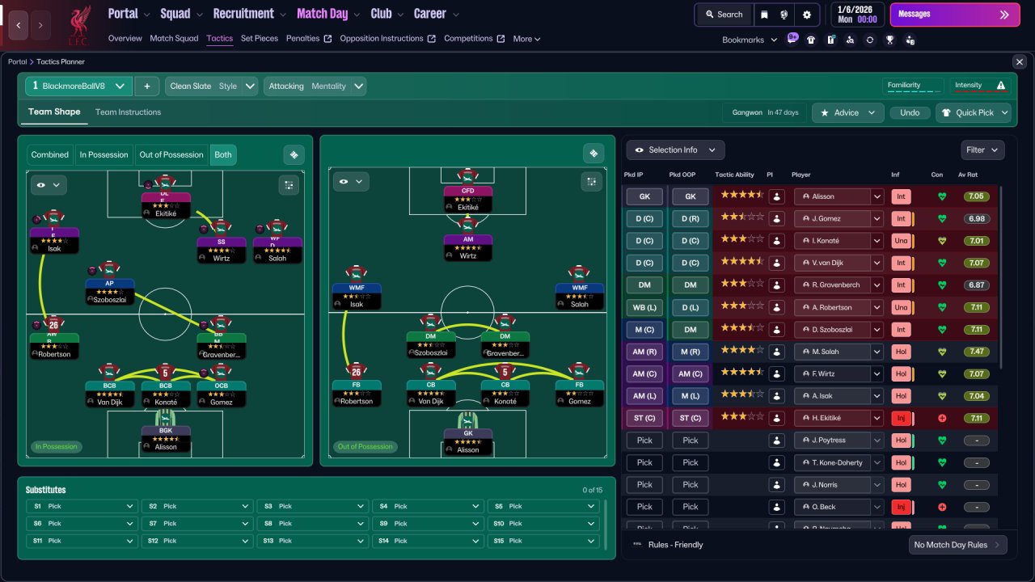Screen dimensions: 1035x582
Task: Switch to the Team Instructions tab
Action: point(128,112)
